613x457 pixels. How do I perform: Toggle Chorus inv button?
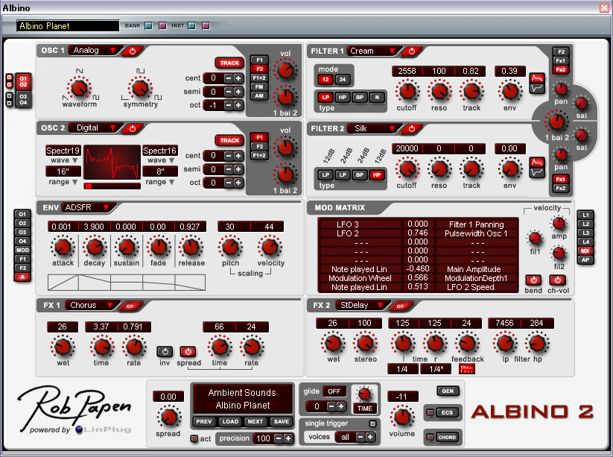[x=165, y=351]
